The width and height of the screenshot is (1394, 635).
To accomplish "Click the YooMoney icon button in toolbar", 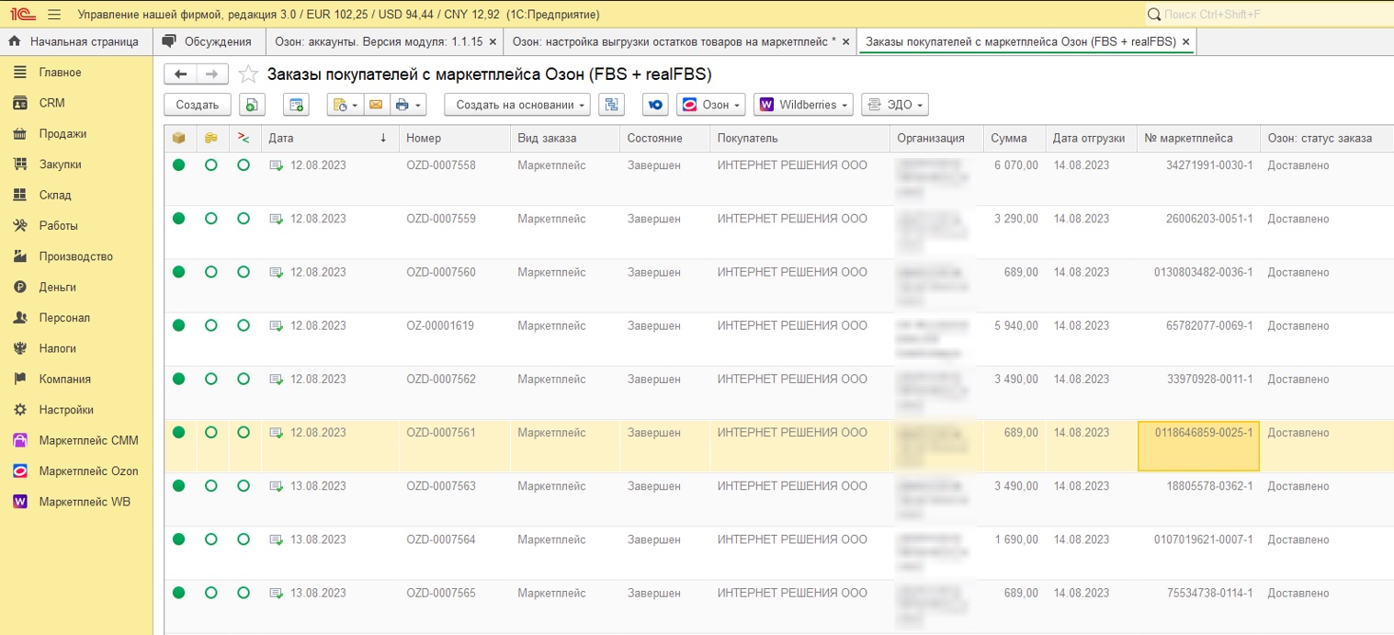I will coord(655,105).
